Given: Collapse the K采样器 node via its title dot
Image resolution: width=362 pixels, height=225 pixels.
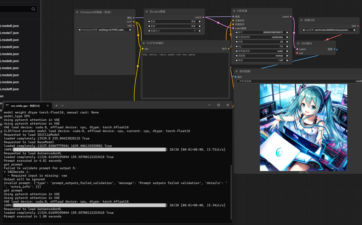Looking at the screenshot, I should coord(234,11).
